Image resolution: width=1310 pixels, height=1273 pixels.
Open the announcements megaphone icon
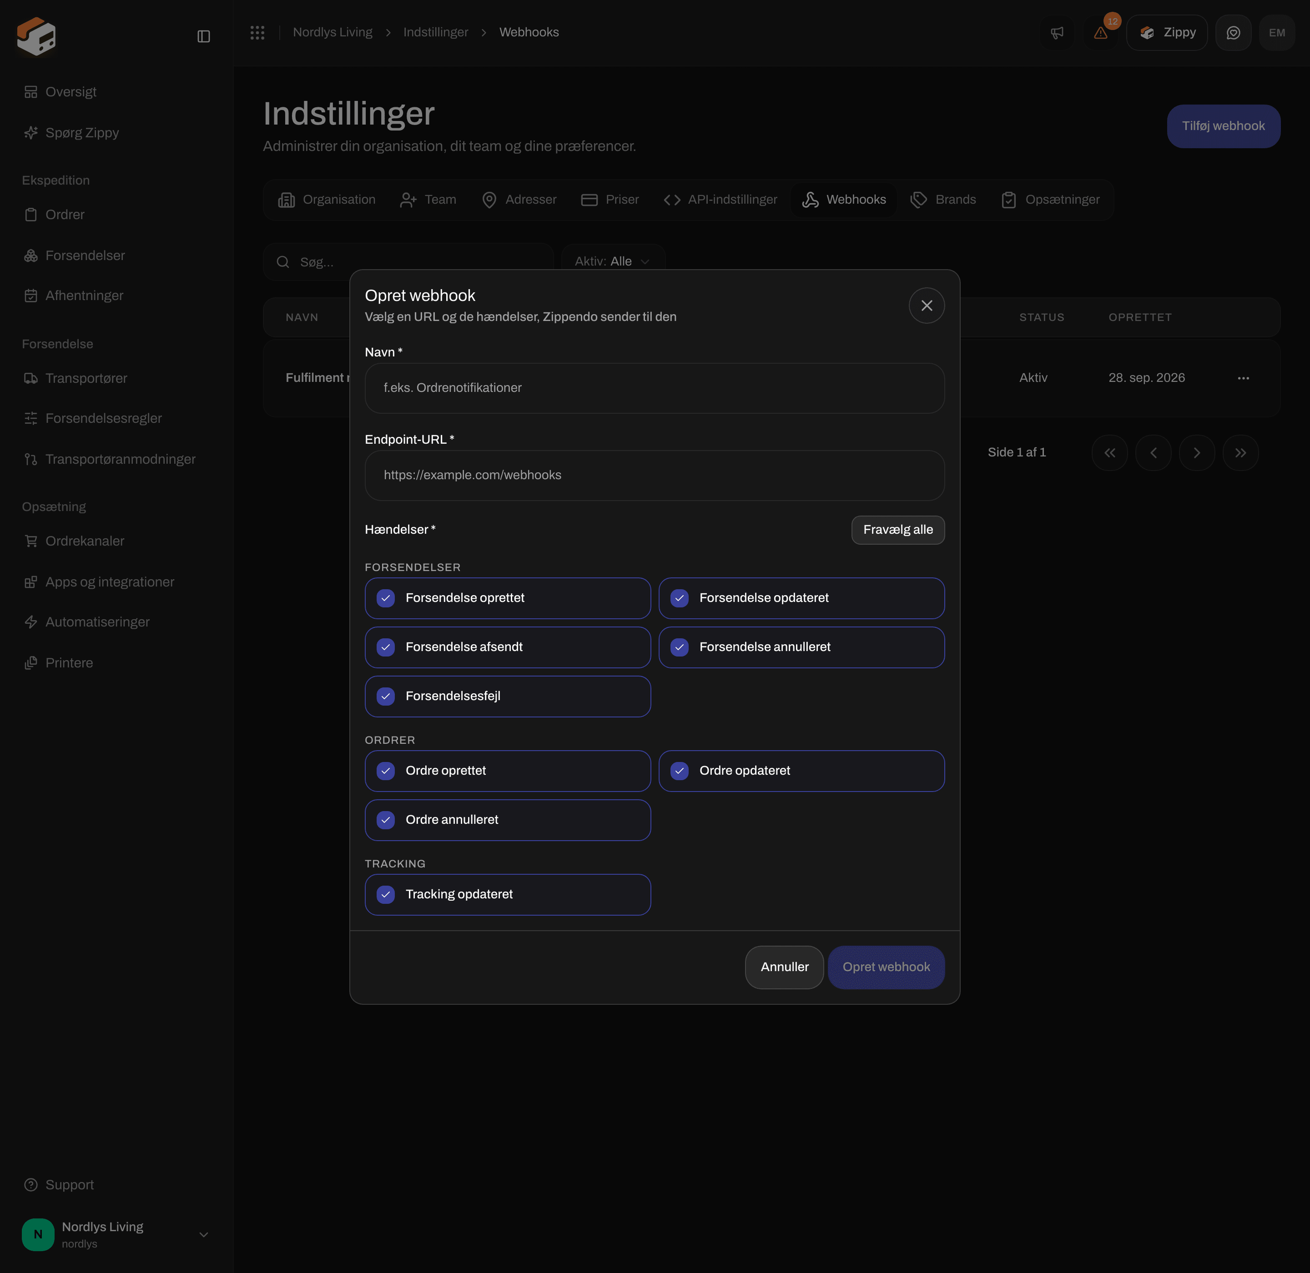1057,33
